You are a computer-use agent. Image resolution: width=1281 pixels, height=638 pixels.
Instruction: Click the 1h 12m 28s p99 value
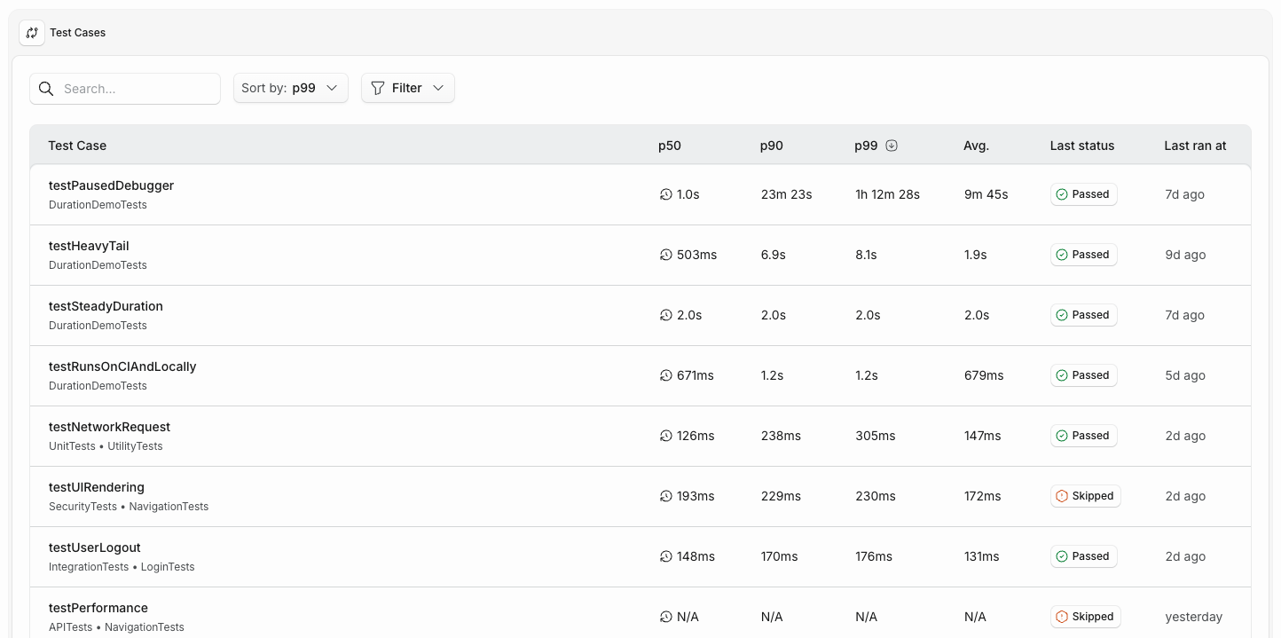tap(887, 194)
